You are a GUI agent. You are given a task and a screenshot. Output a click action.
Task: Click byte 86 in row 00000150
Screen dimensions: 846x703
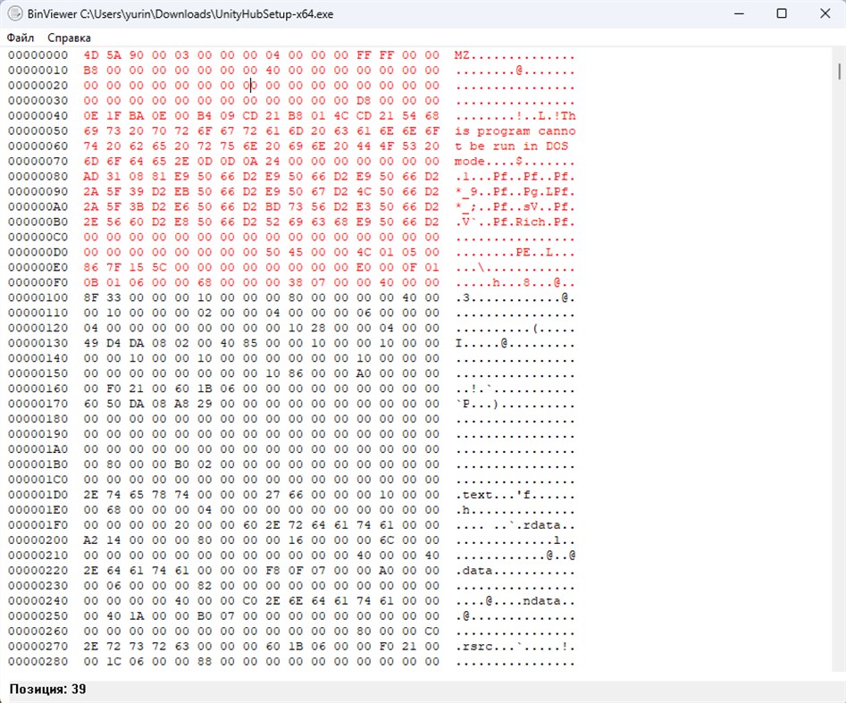tap(296, 373)
